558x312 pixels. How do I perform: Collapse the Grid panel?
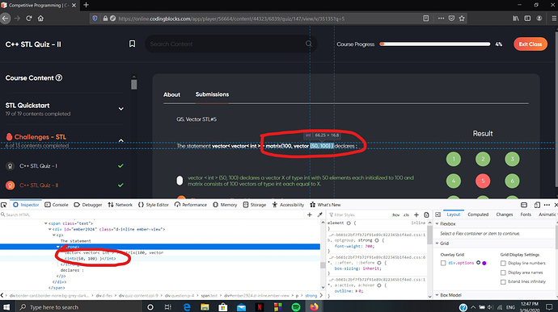[x=437, y=243]
